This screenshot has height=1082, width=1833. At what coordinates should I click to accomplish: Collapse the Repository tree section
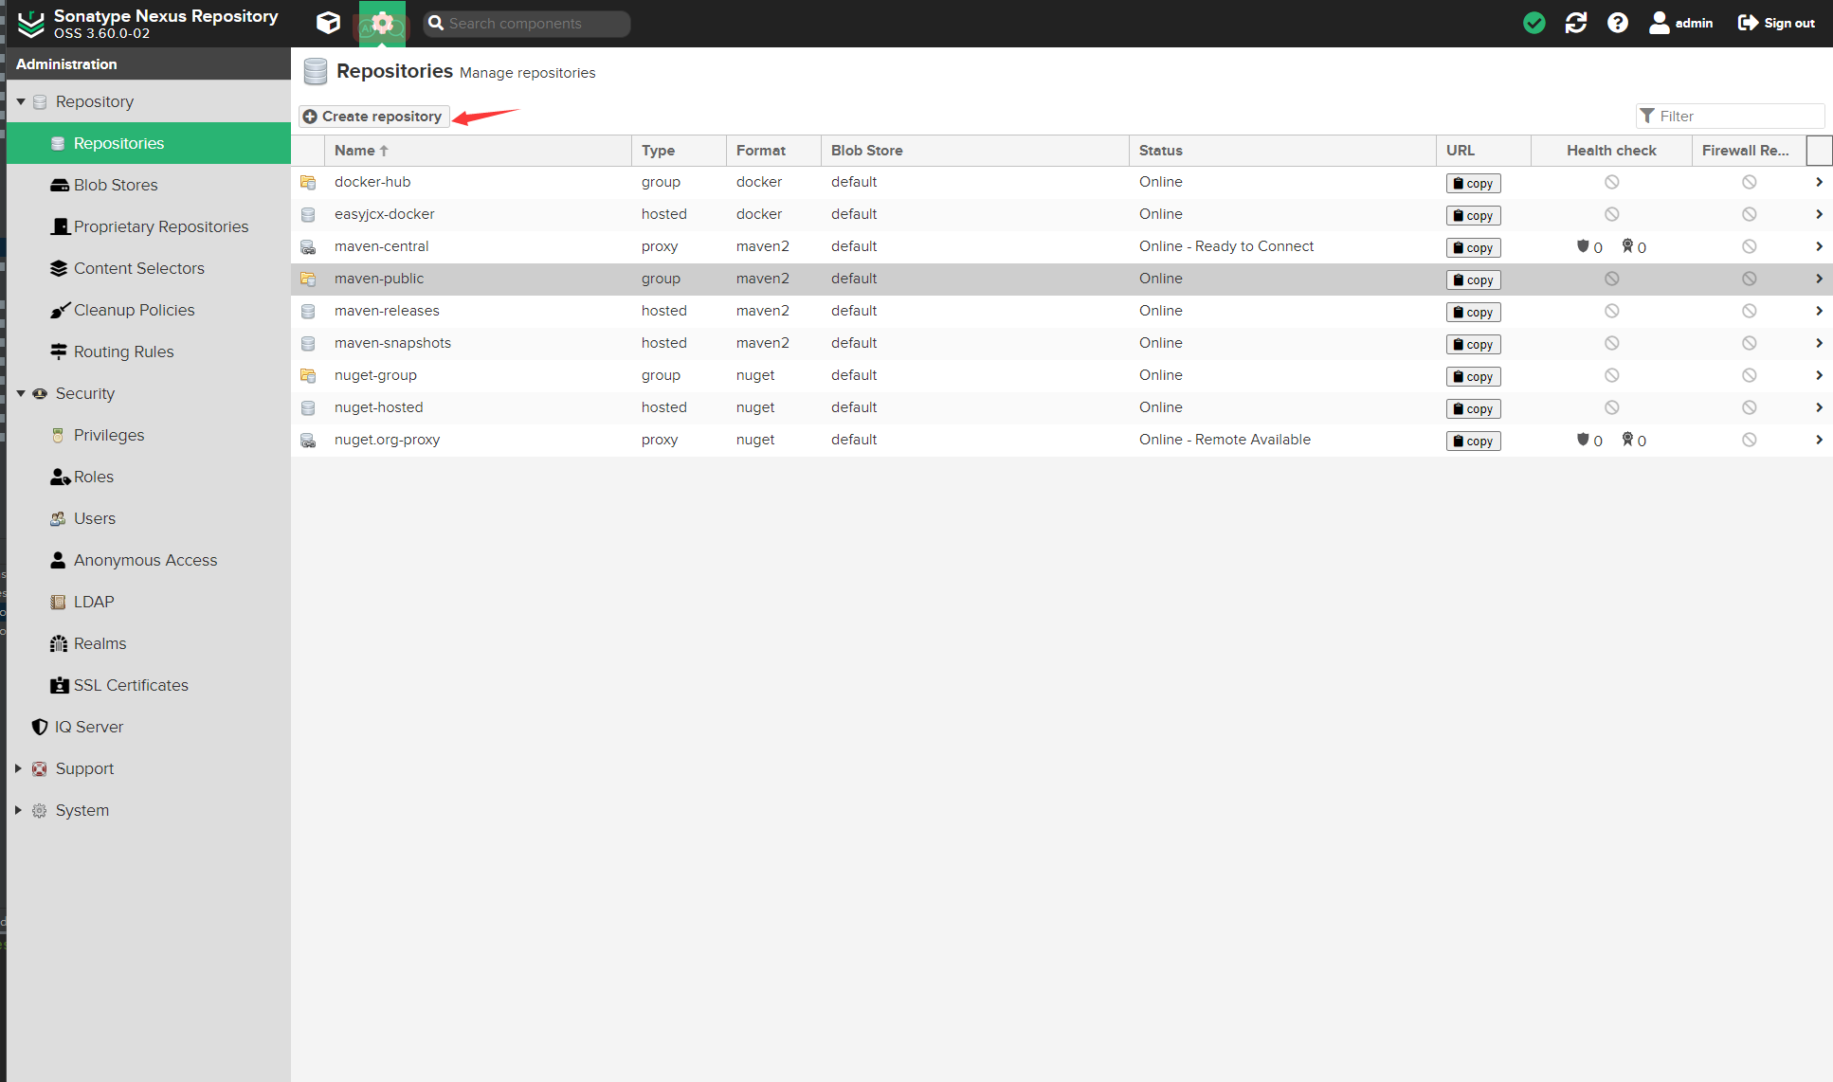21,101
